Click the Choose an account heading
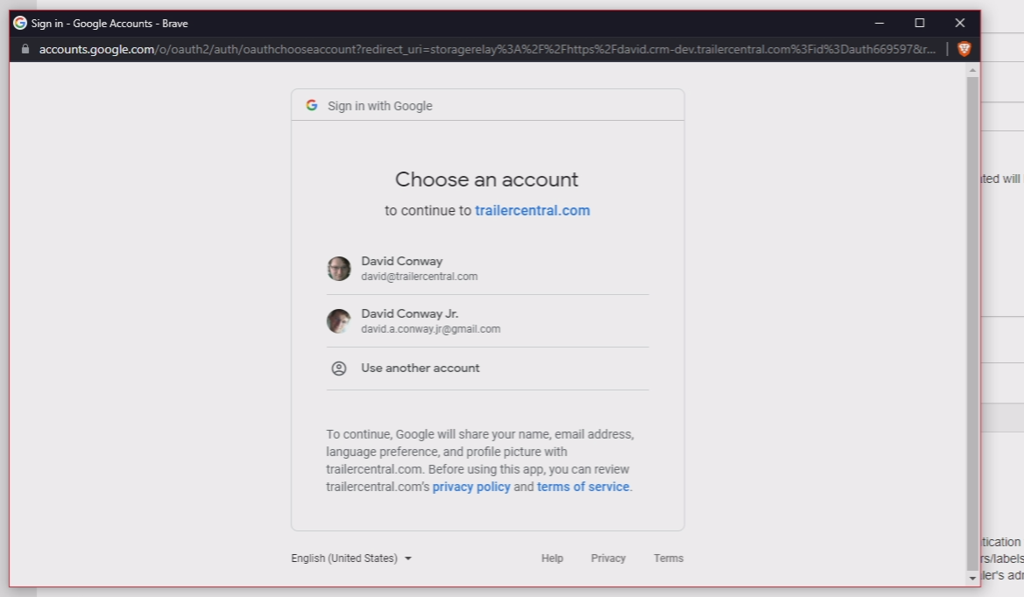The height and width of the screenshot is (597, 1024). click(486, 179)
